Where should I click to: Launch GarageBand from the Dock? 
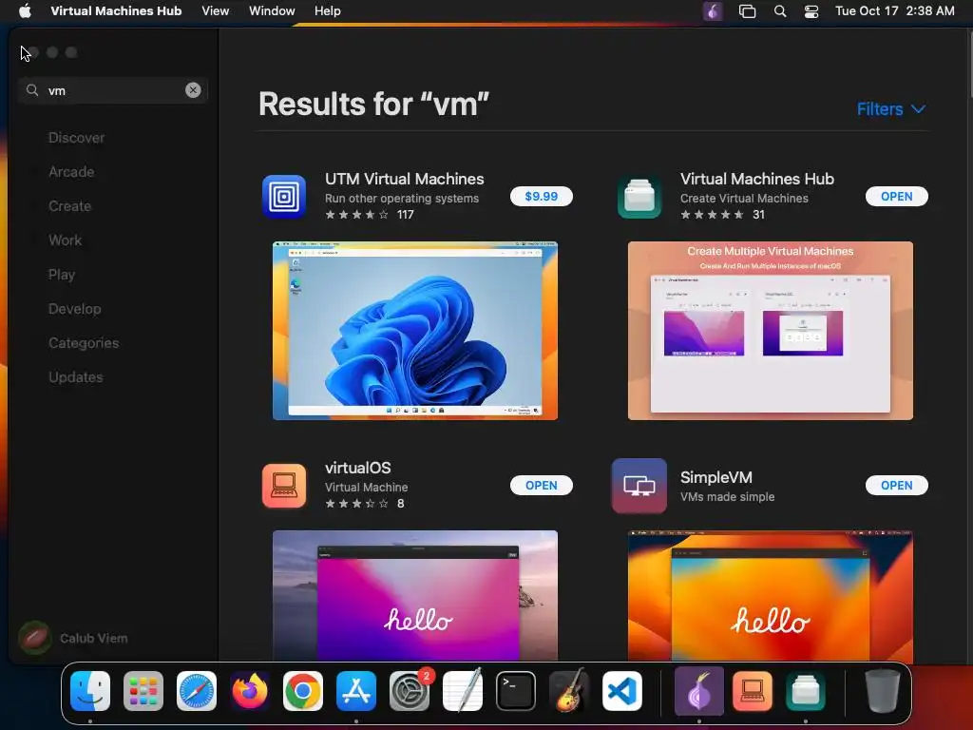pos(569,690)
